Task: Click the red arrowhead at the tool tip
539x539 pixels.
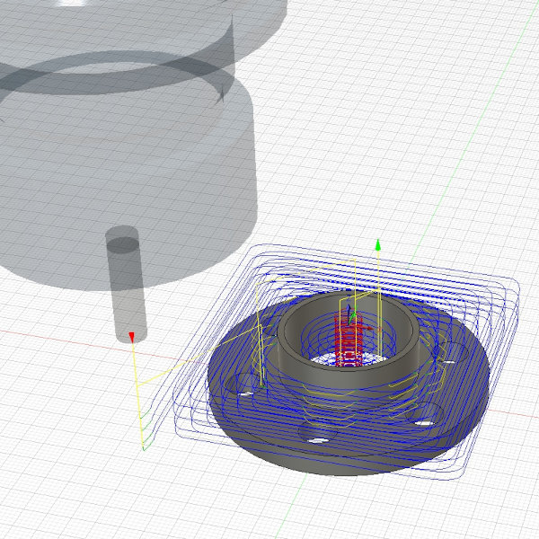Action: click(132, 337)
